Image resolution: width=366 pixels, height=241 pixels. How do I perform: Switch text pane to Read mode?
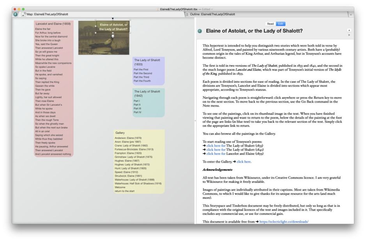[270, 24]
